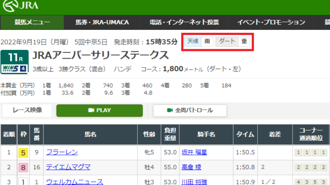330x185 pixels.
Task: Click the 全周パトロール video button
Action: coord(190,110)
